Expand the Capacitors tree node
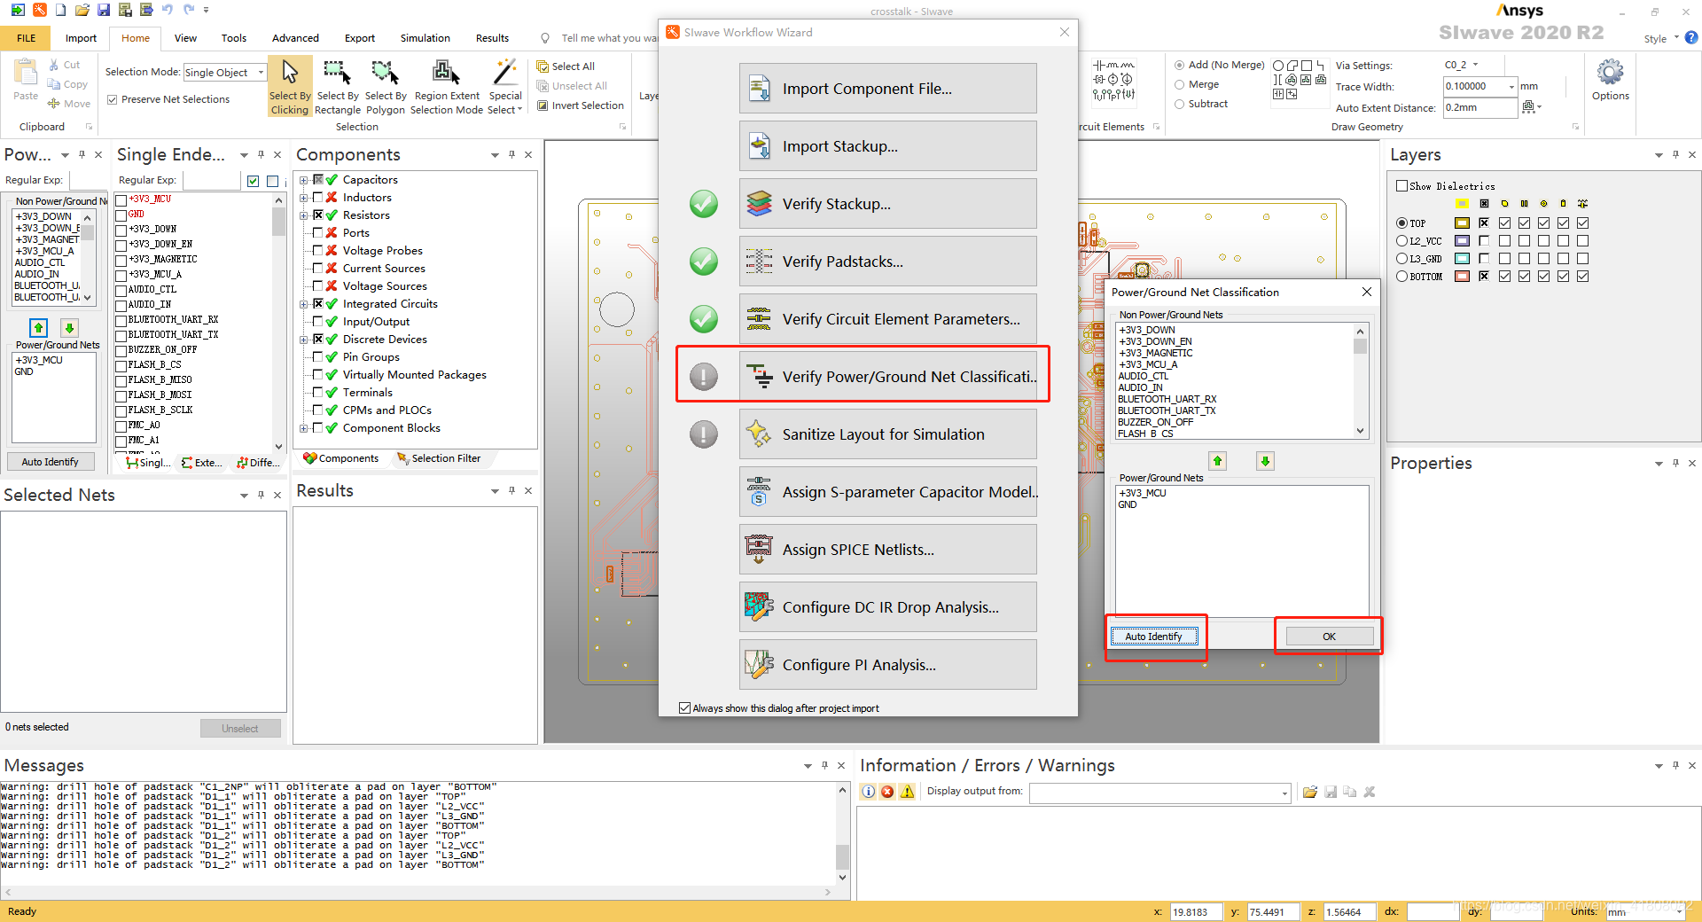This screenshot has height=922, width=1702. click(304, 180)
